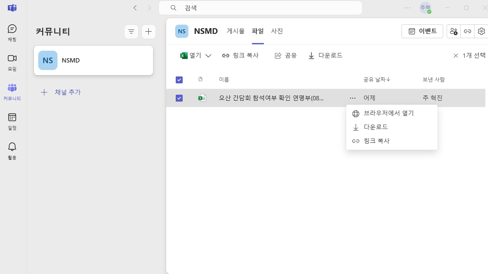
Task: Click the copy community link icon in header
Action: (x=468, y=31)
